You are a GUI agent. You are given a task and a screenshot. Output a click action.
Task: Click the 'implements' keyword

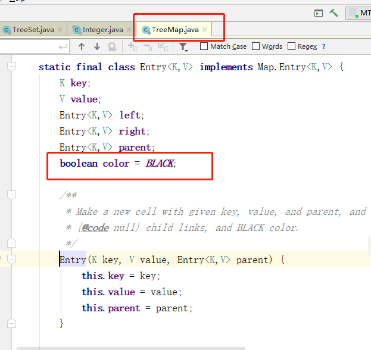click(x=226, y=67)
